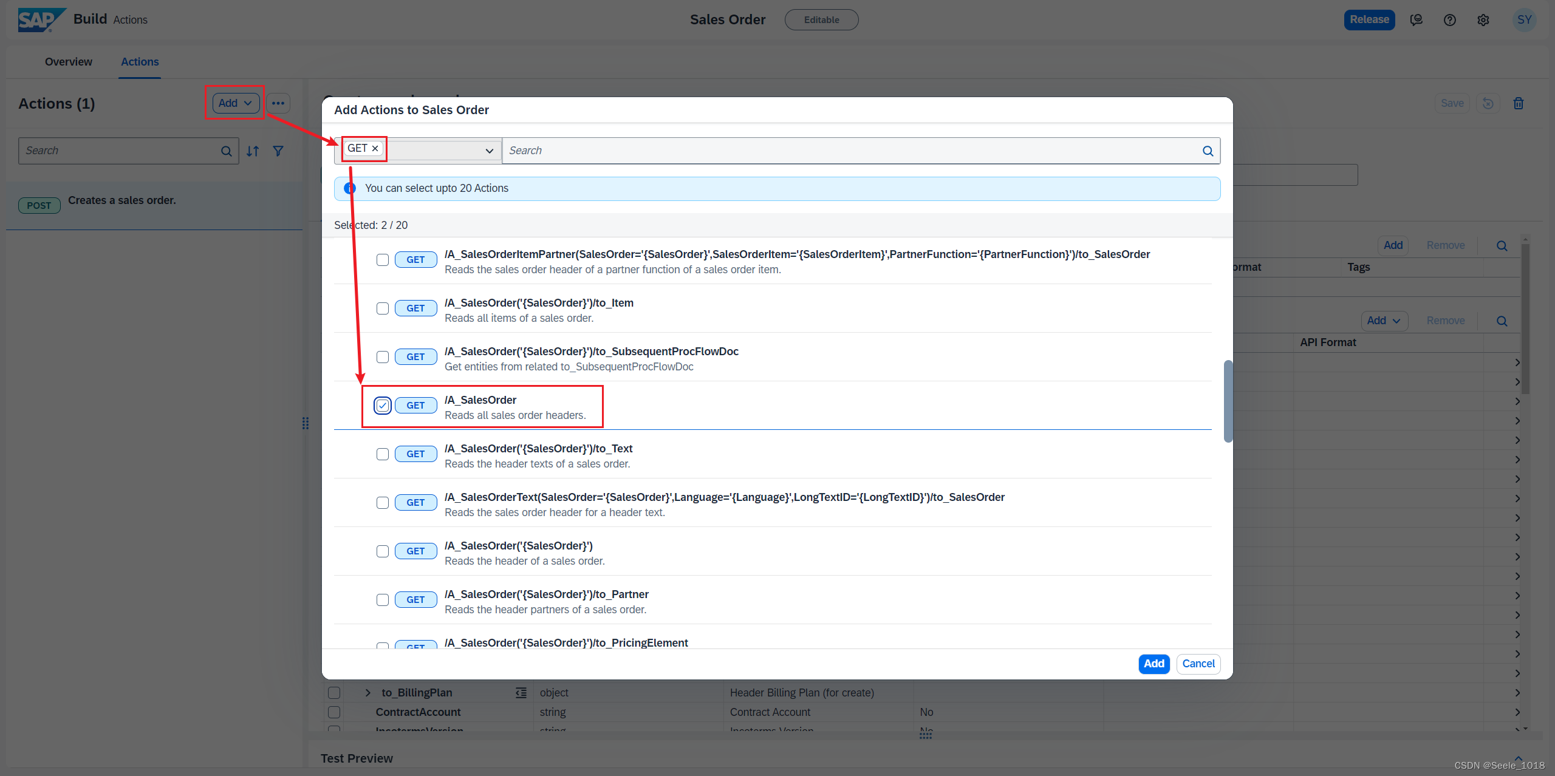This screenshot has width=1555, height=776.
Task: Click the information icon in the 20 Actions message
Action: pos(350,188)
